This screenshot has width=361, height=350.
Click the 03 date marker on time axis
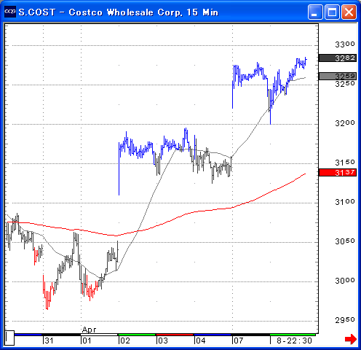coord(163,341)
